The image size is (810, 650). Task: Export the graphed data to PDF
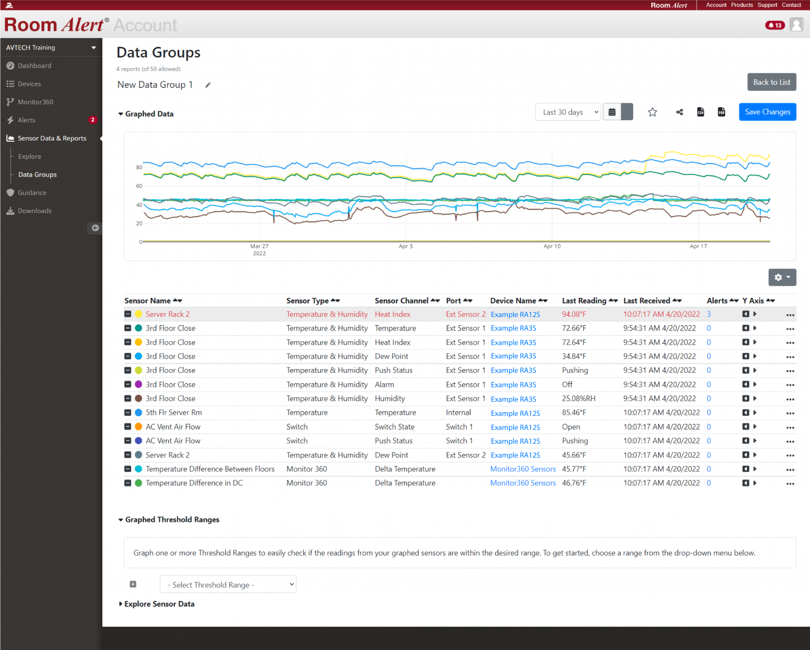point(721,112)
